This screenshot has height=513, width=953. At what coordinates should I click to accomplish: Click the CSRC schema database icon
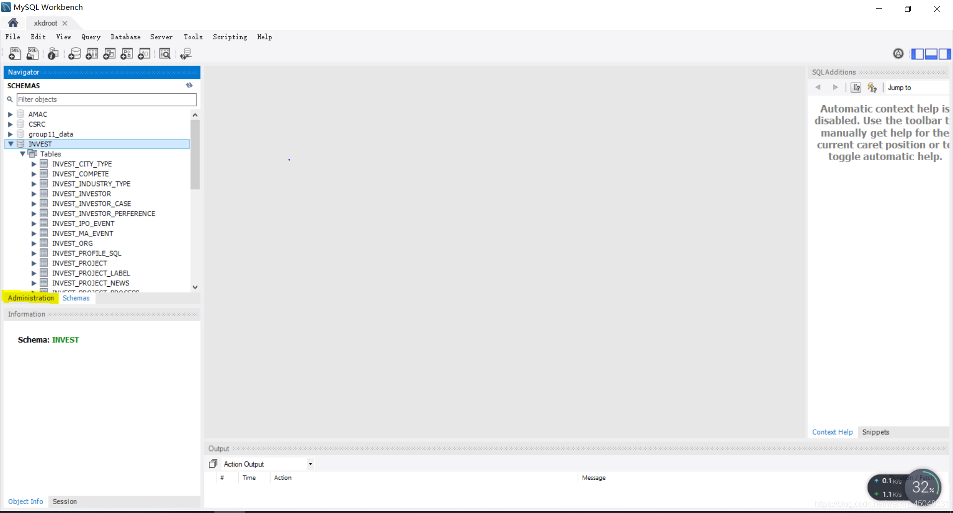pos(21,124)
